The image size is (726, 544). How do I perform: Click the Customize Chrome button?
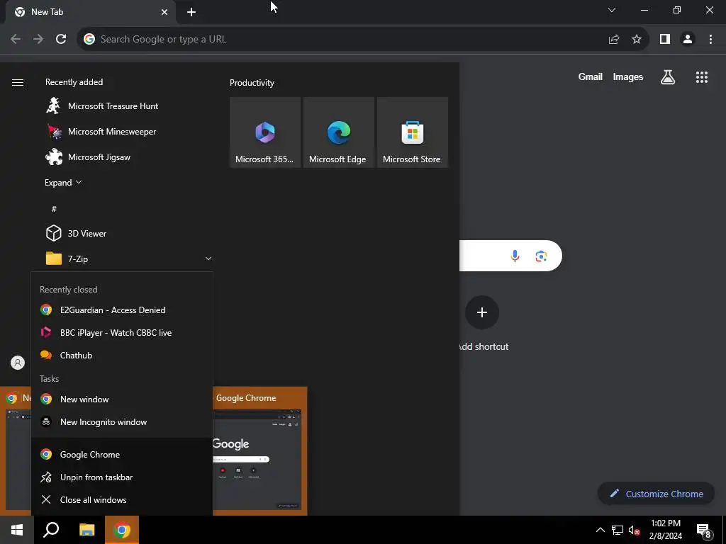tap(656, 494)
